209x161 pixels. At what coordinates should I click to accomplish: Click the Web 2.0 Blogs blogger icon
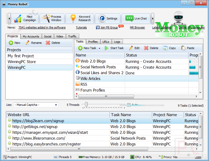coord(78,61)
